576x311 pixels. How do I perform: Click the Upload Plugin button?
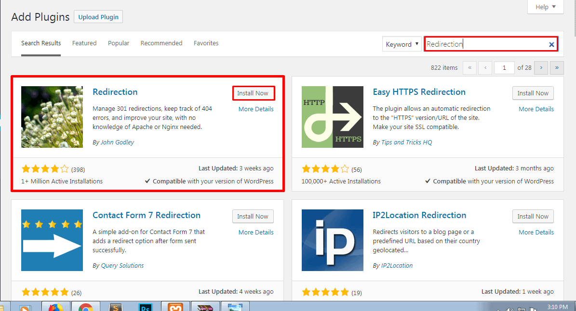(98, 17)
